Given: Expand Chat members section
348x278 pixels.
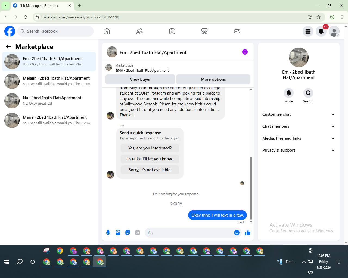Looking at the screenshot, I should (299, 126).
